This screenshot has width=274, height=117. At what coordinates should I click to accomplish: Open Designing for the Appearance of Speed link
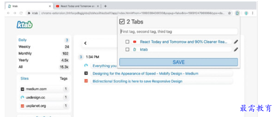(x=145, y=73)
